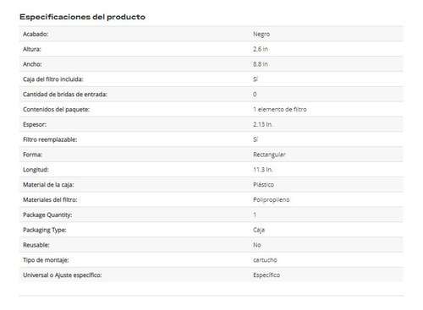Click 'Cantidad de bridas de entrada:' label
Screen dimensions: 423x310
65,95
